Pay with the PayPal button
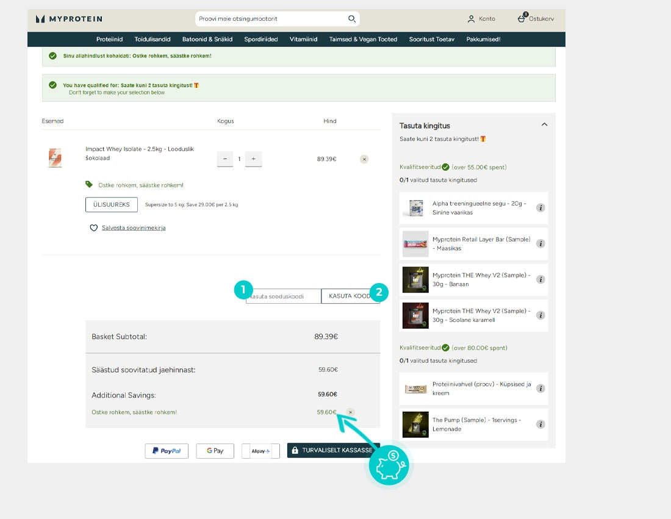Screen dimensions: 671x519 click(x=167, y=451)
